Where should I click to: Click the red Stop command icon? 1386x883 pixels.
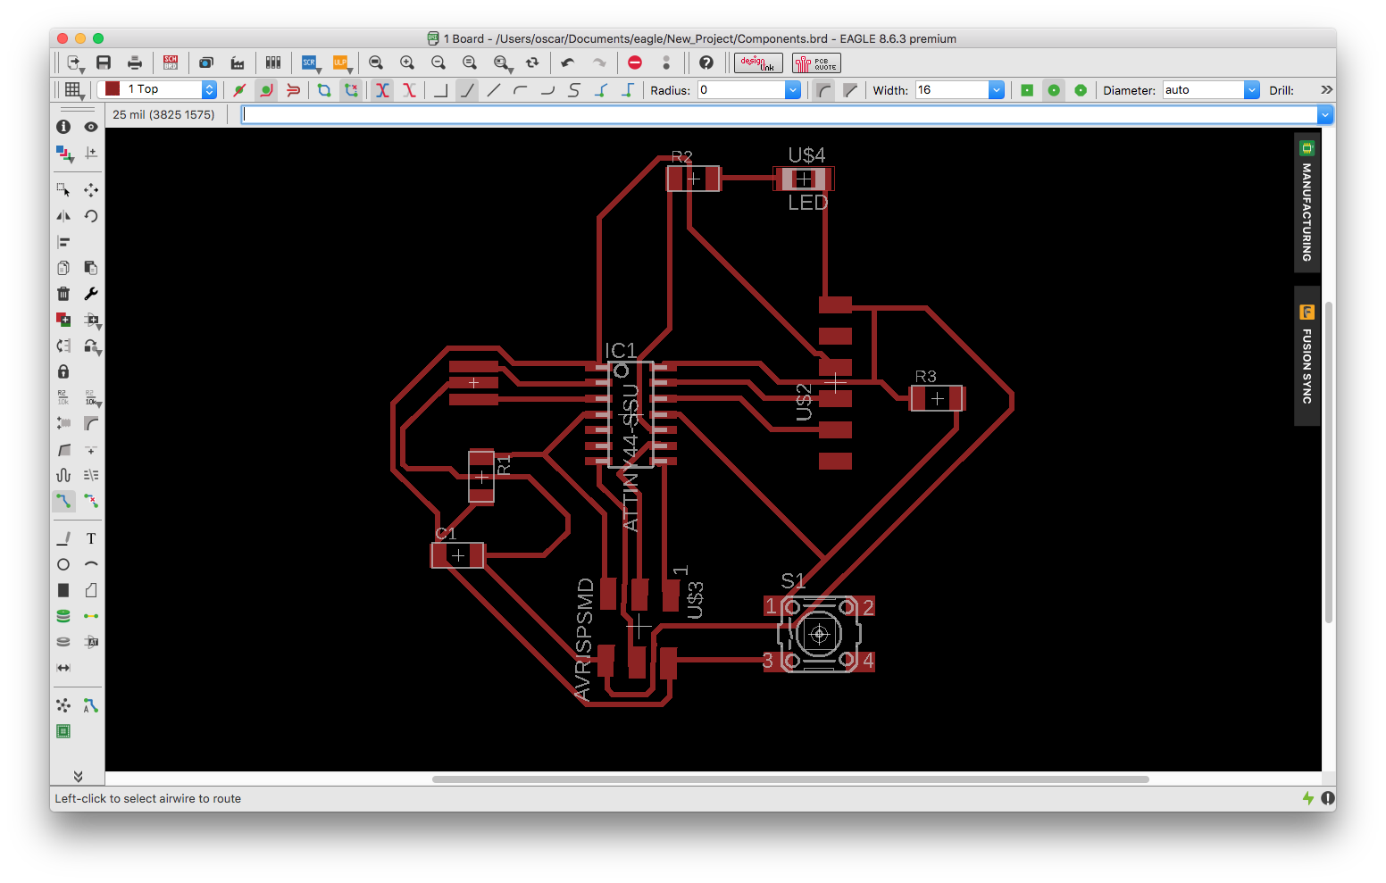(x=635, y=62)
